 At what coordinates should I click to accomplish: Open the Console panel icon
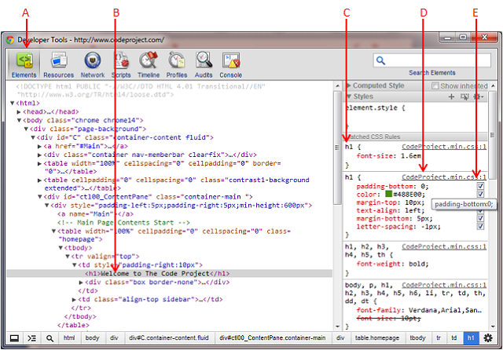click(x=230, y=65)
